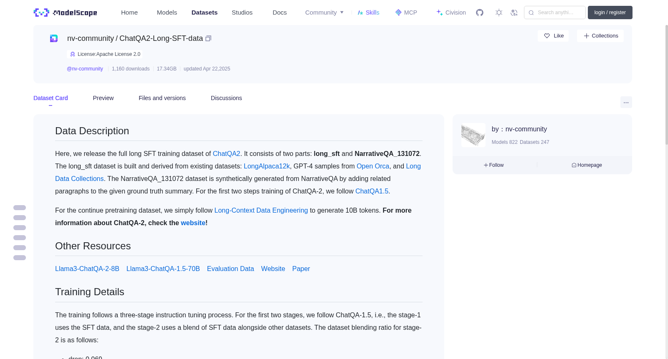Viewport: 668px width, 359px height.
Task: Focus the Search anything input field
Action: tap(555, 13)
